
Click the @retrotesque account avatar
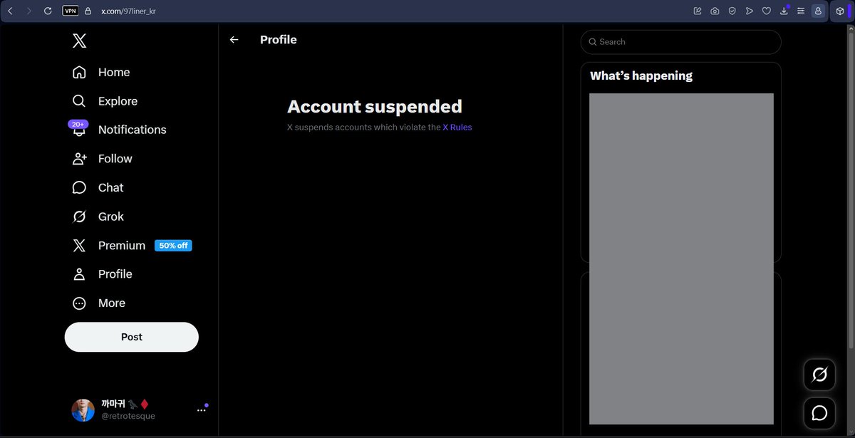pos(83,410)
